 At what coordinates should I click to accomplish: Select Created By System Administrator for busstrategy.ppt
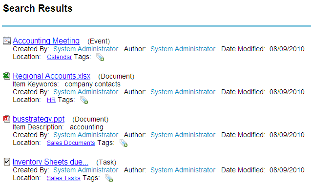click(86, 135)
